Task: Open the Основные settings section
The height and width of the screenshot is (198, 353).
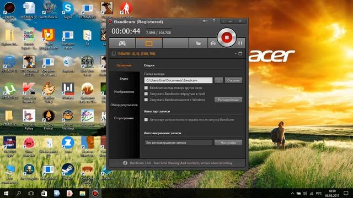Action: point(124,65)
